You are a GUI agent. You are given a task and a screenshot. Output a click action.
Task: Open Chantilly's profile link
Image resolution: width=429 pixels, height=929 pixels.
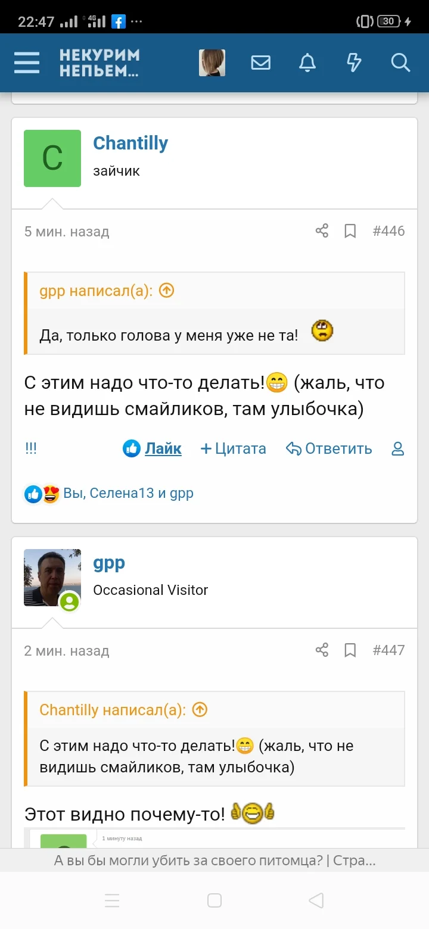click(x=130, y=143)
